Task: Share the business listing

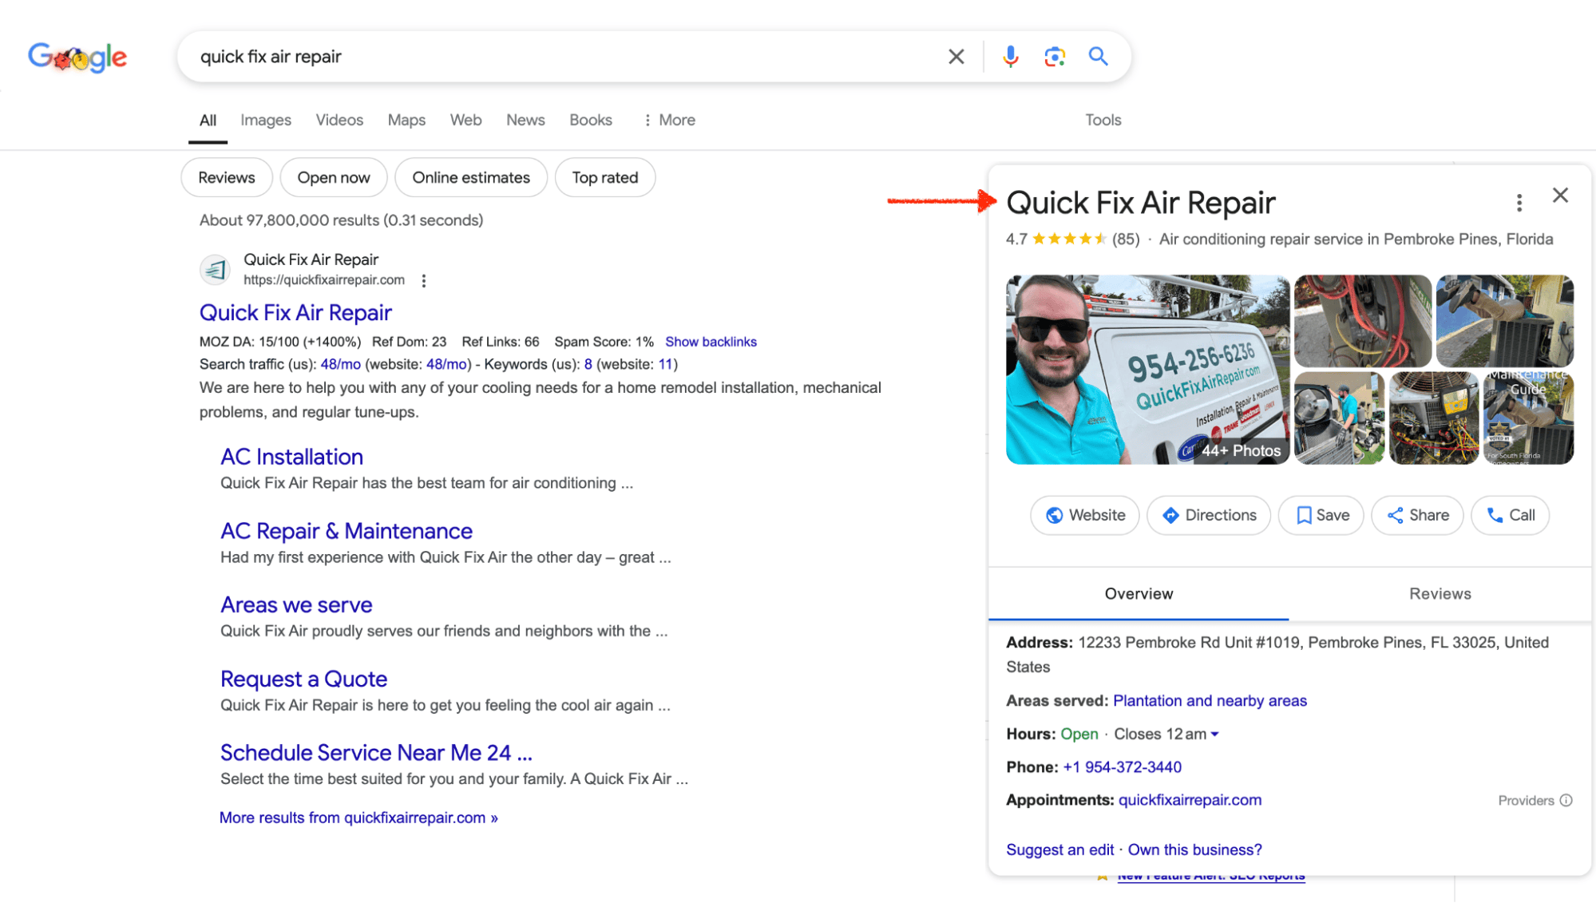Action: tap(1417, 515)
